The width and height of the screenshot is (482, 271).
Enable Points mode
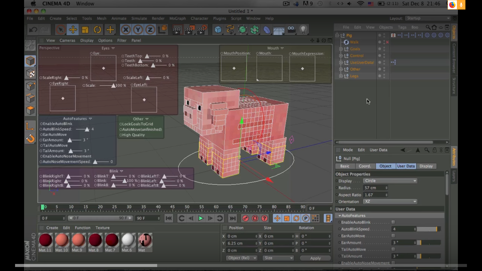(x=30, y=86)
